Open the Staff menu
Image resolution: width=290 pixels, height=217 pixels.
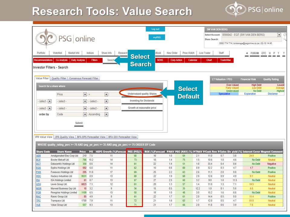click(x=221, y=53)
